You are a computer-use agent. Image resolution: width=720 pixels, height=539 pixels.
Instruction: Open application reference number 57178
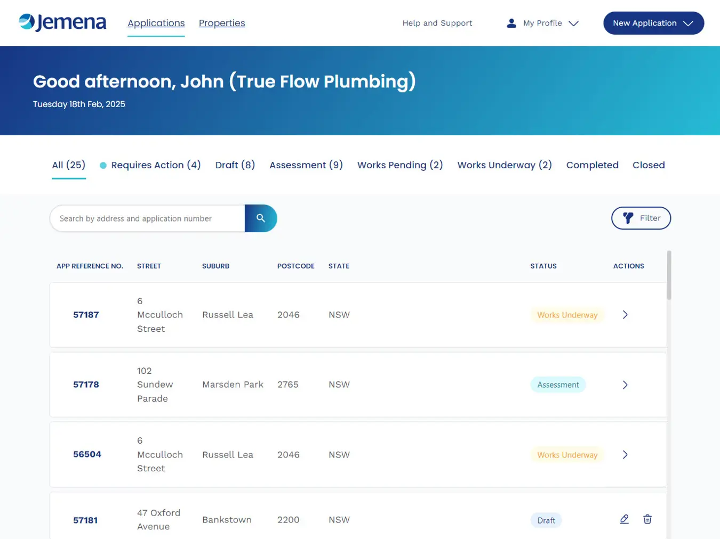(86, 385)
